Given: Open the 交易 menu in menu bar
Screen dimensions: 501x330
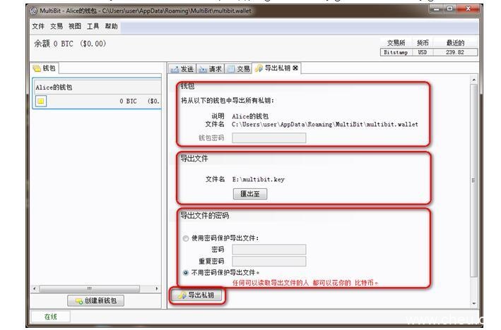Looking at the screenshot, I should click(57, 26).
